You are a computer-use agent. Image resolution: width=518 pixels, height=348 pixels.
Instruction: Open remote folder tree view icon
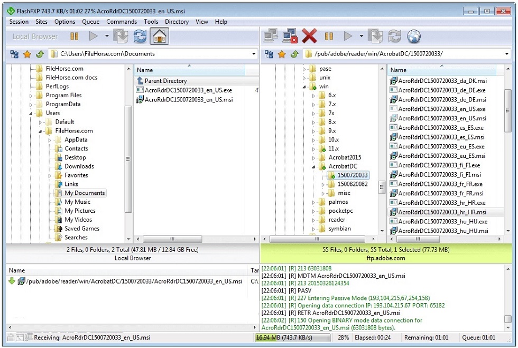tap(269, 54)
